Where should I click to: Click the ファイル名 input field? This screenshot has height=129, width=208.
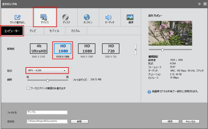click(47, 112)
